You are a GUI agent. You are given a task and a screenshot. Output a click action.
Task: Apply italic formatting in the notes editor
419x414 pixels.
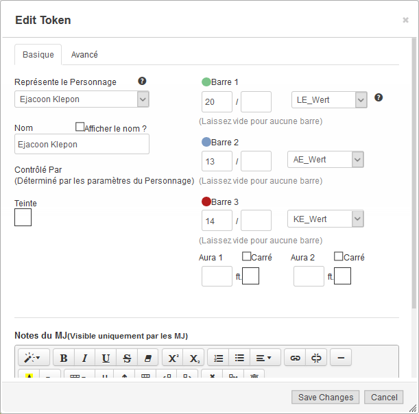pos(85,358)
